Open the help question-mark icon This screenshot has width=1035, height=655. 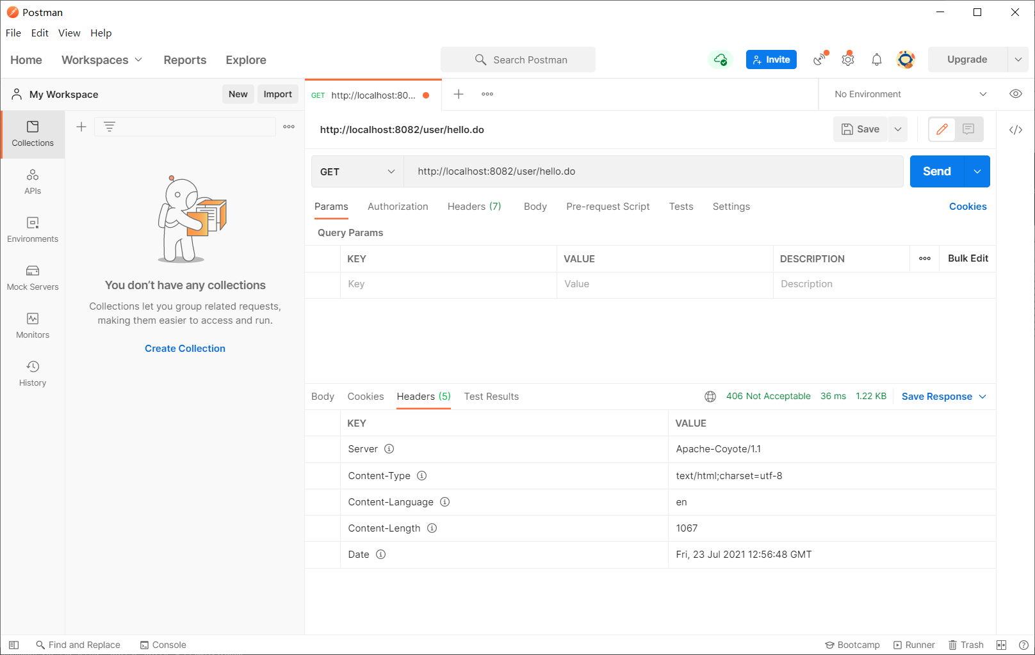click(x=1023, y=645)
